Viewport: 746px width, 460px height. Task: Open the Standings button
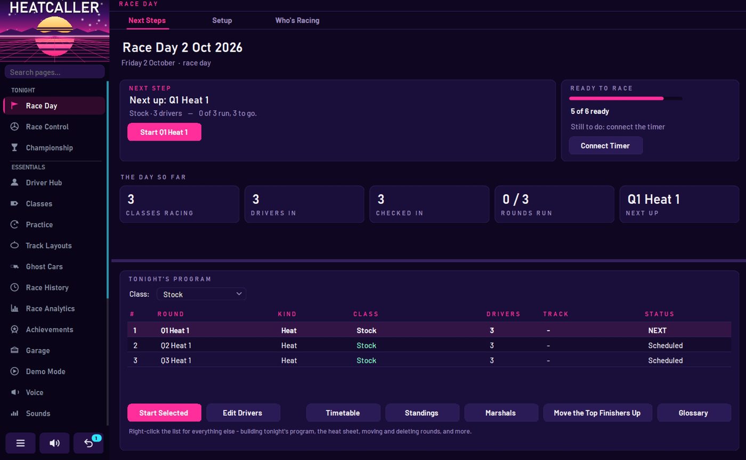(422, 413)
